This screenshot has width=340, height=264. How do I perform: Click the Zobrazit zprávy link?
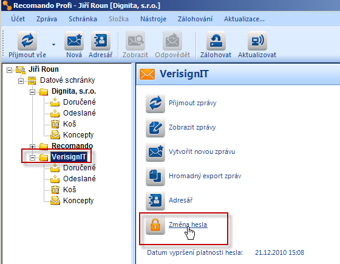tap(192, 127)
